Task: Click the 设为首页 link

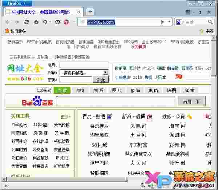Action: pos(138,47)
